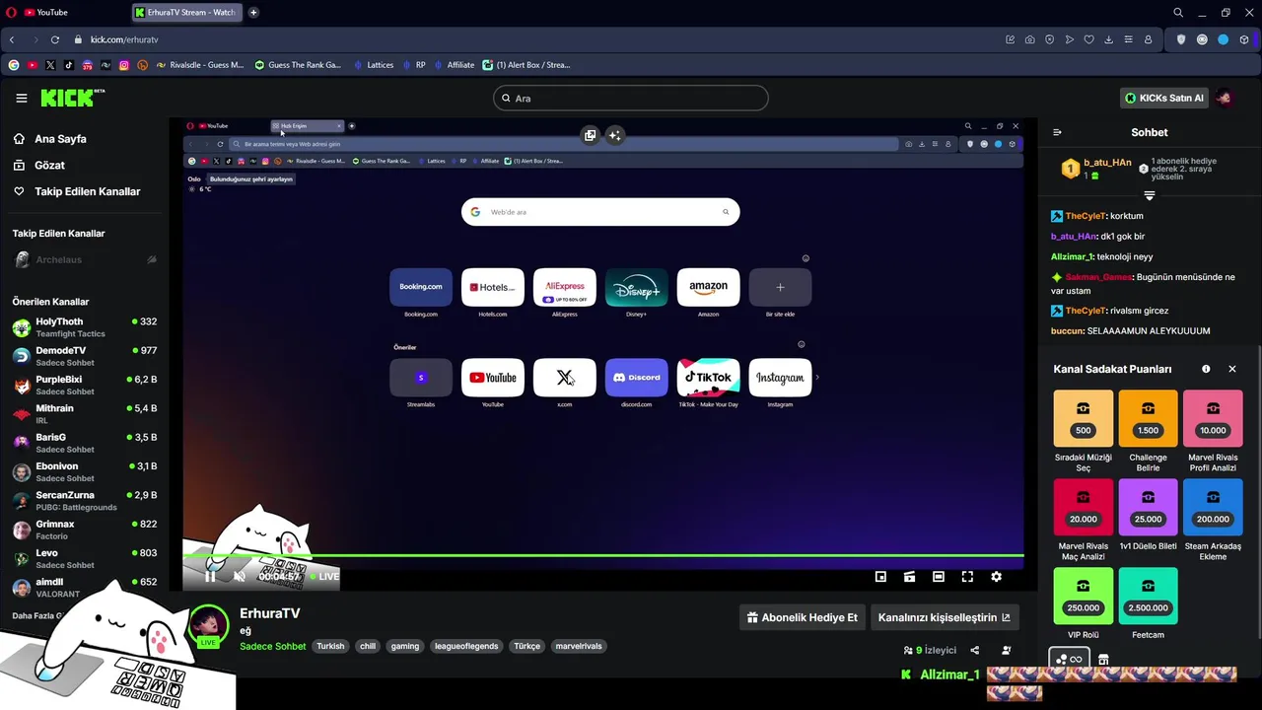Screen dimensions: 1262x710
Task: Select the Turkish tag
Action: (x=330, y=646)
